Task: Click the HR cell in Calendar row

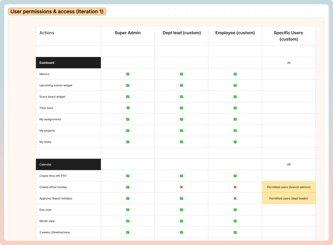Action: point(289,164)
